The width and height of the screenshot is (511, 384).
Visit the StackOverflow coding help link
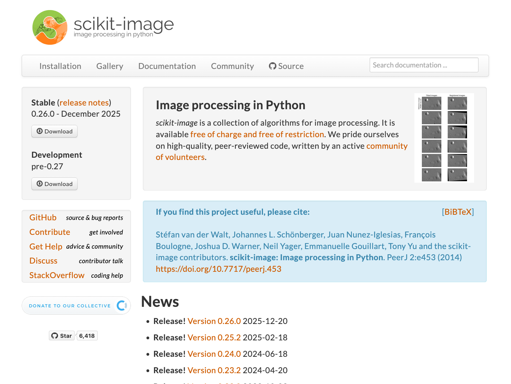tap(57, 276)
